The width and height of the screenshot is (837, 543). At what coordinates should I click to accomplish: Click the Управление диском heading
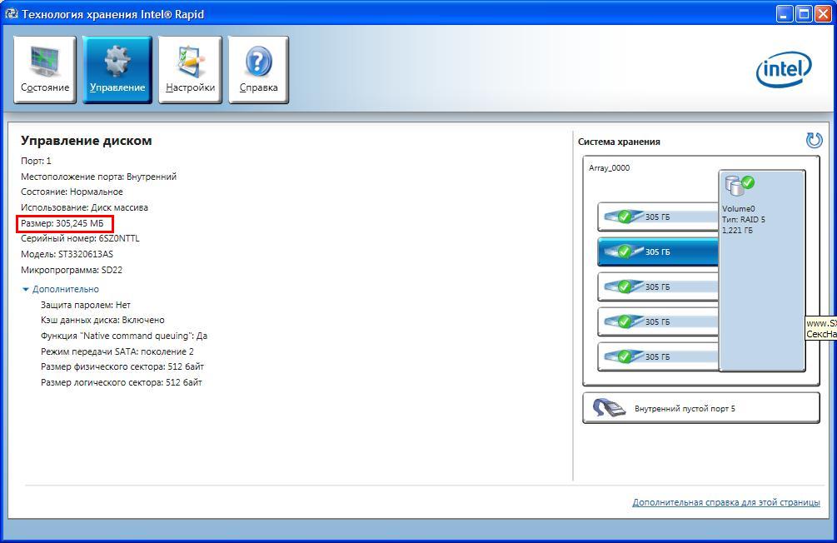click(87, 141)
